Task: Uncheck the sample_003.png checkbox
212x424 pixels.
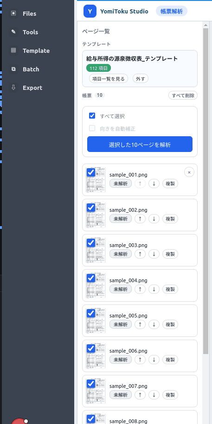Action: 91,242
